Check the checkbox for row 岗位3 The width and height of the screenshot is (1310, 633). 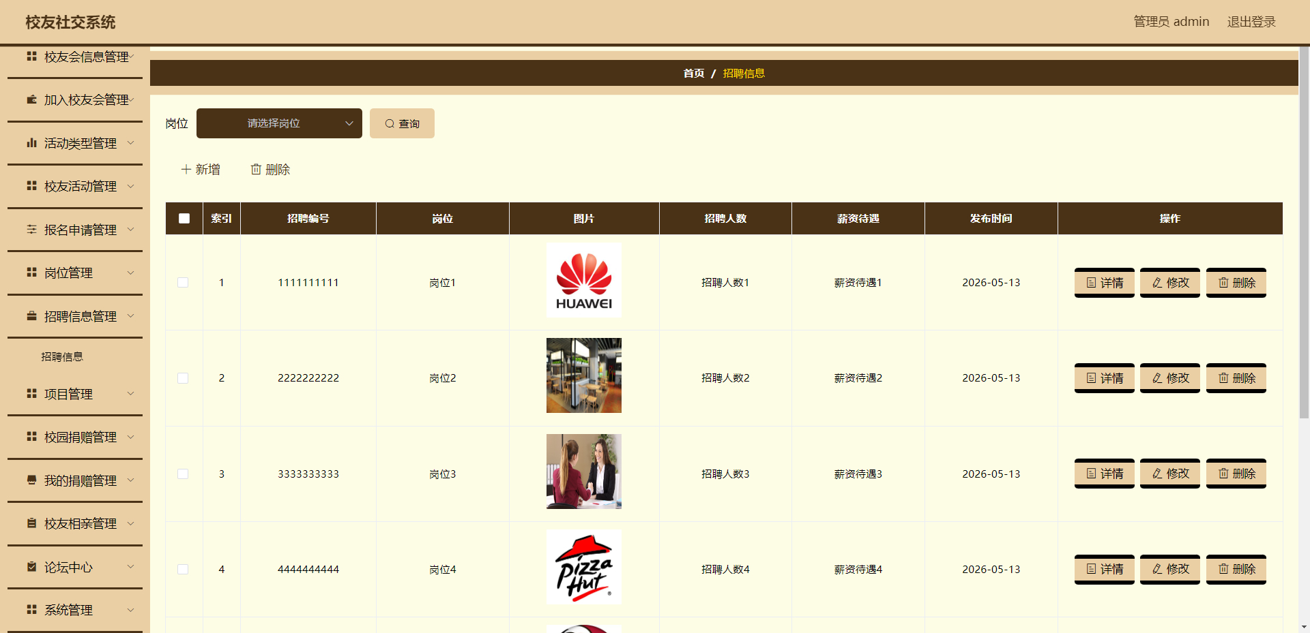click(183, 474)
